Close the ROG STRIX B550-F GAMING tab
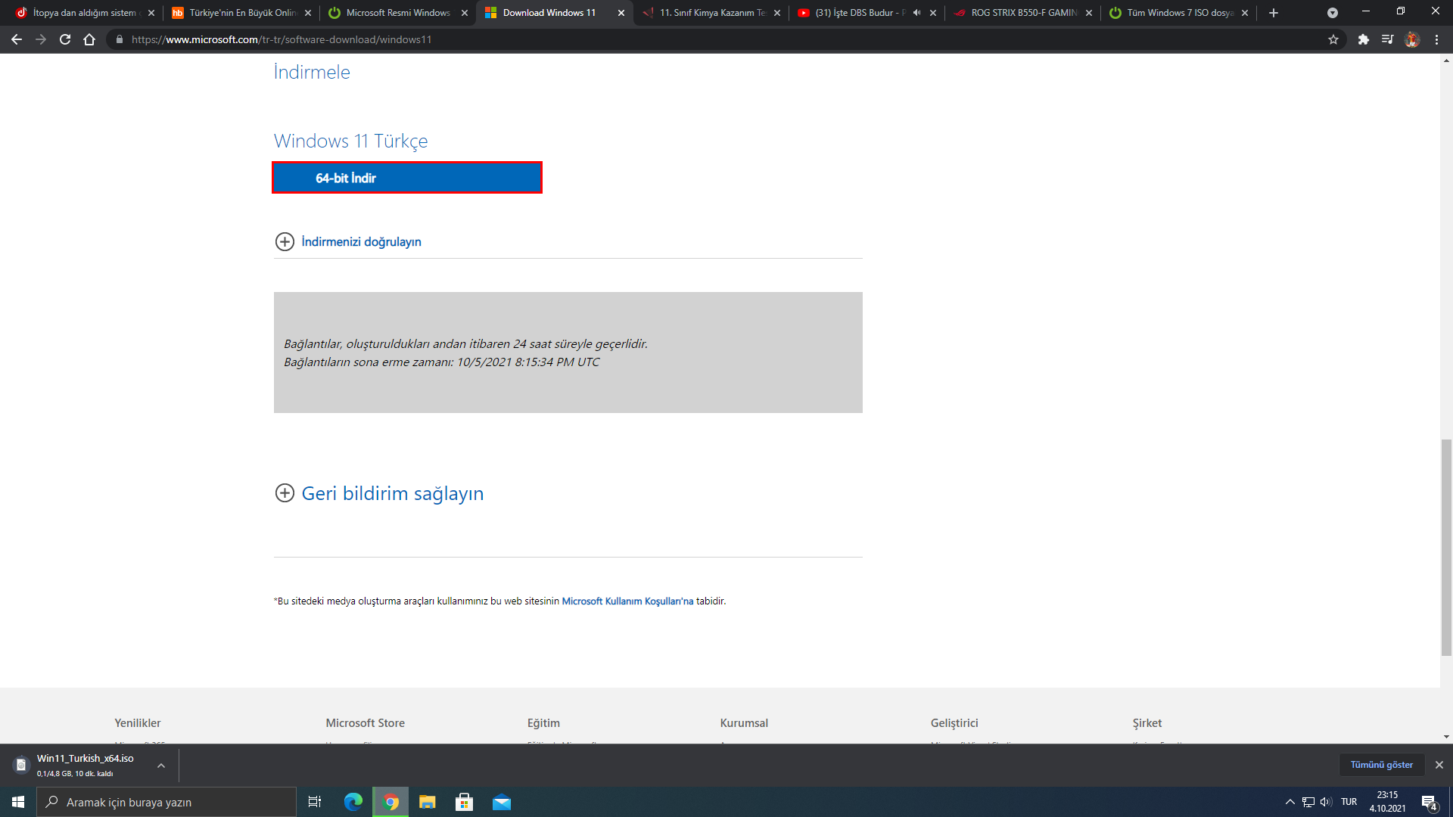Screen dimensions: 1453x817 pos(1089,13)
